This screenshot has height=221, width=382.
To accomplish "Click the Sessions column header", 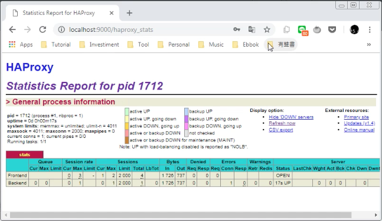I will point(128,161).
